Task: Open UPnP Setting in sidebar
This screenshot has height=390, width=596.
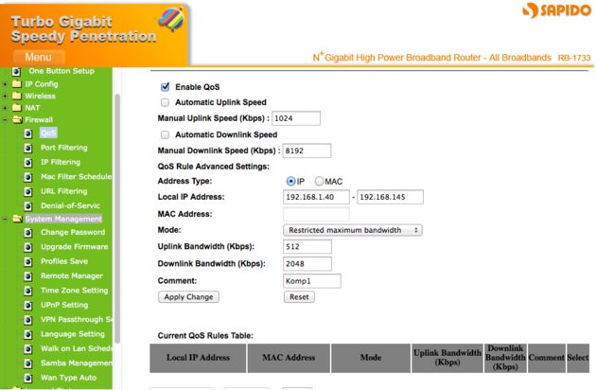Action: (64, 305)
